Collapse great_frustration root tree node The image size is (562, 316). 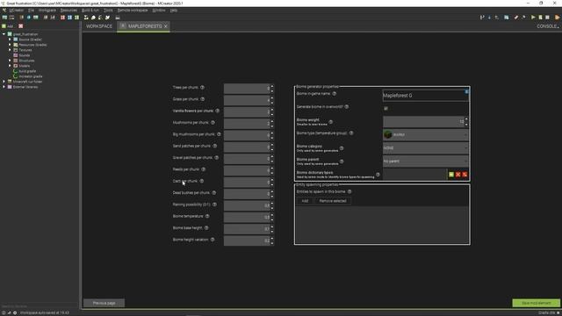[4, 34]
